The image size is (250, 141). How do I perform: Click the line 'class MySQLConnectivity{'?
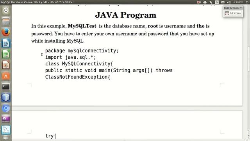(x=79, y=64)
